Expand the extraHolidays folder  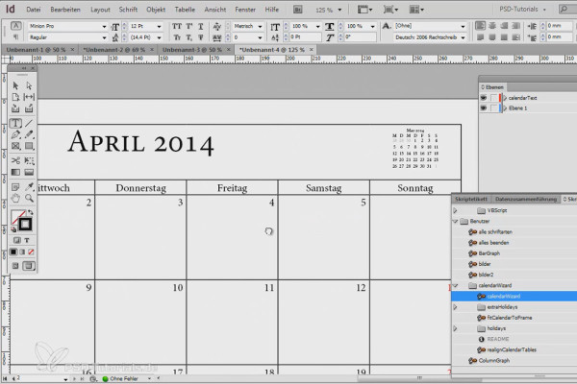tap(455, 307)
